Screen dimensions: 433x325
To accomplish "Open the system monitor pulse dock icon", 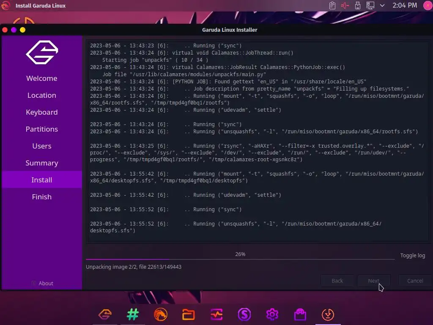I will (x=216, y=314).
